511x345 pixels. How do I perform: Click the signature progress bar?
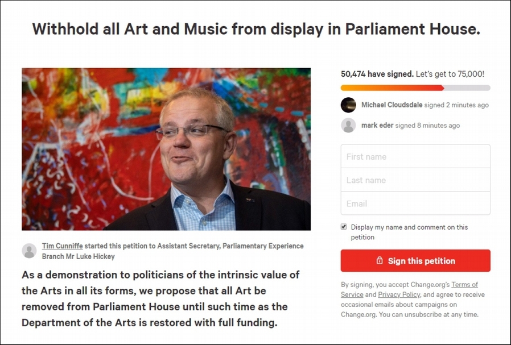415,88
